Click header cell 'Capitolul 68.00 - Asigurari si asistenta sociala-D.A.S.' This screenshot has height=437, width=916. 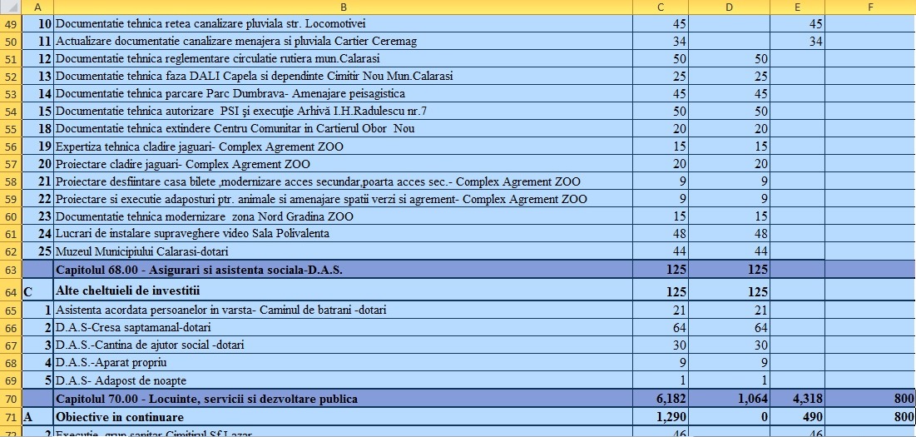point(343,270)
